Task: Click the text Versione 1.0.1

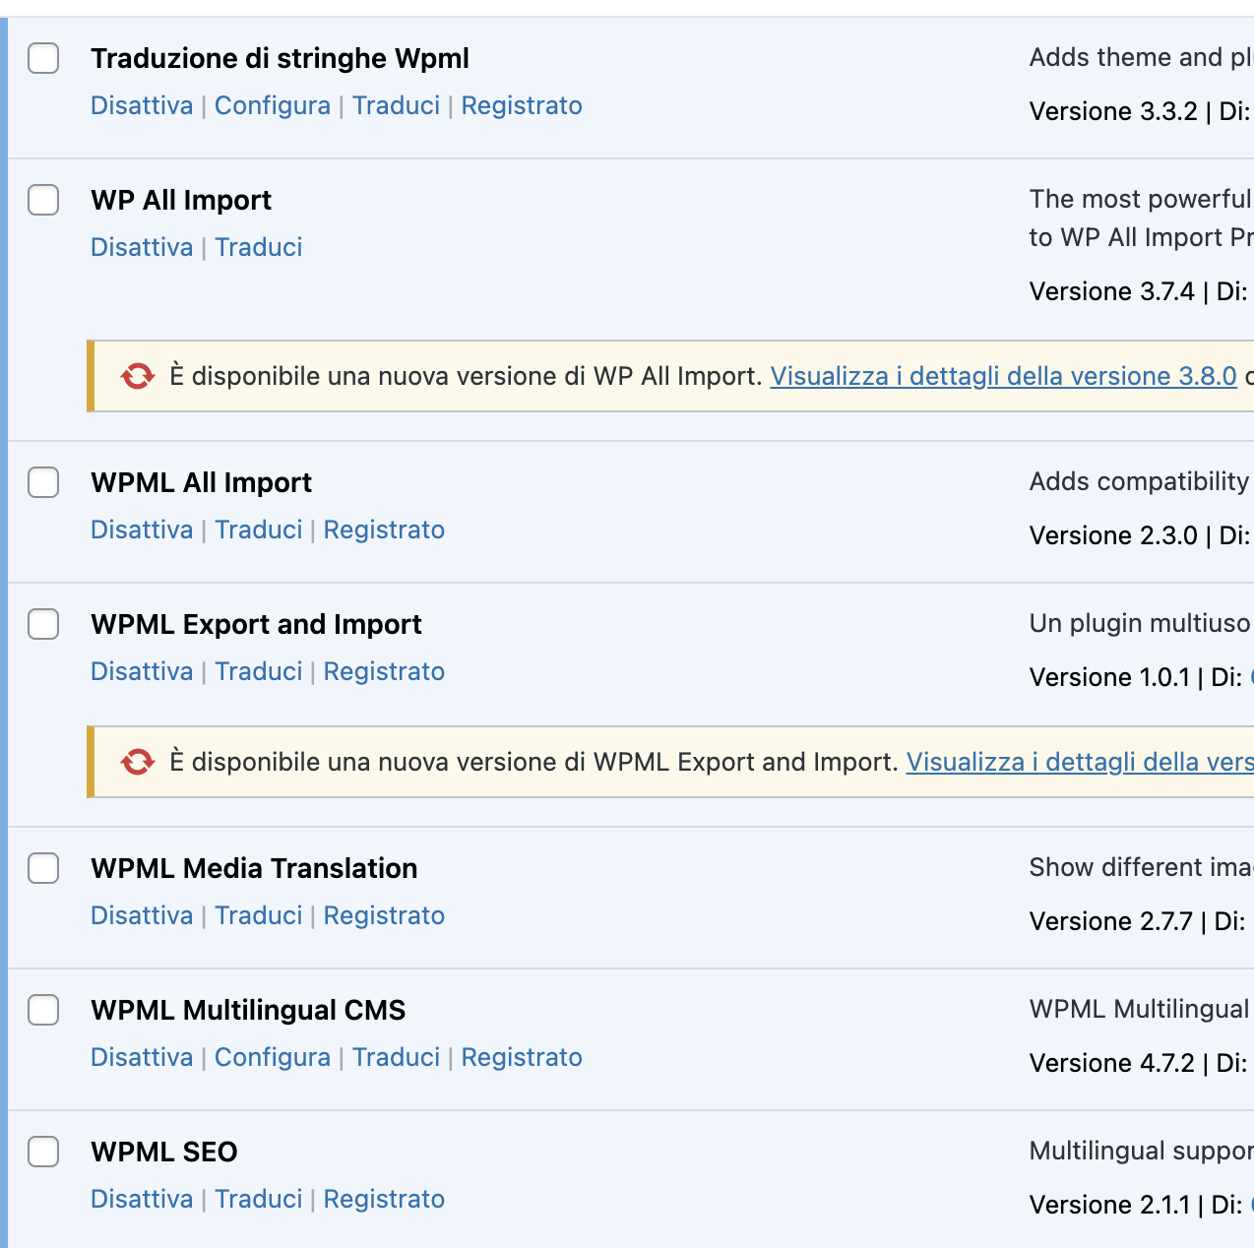Action: click(1109, 677)
